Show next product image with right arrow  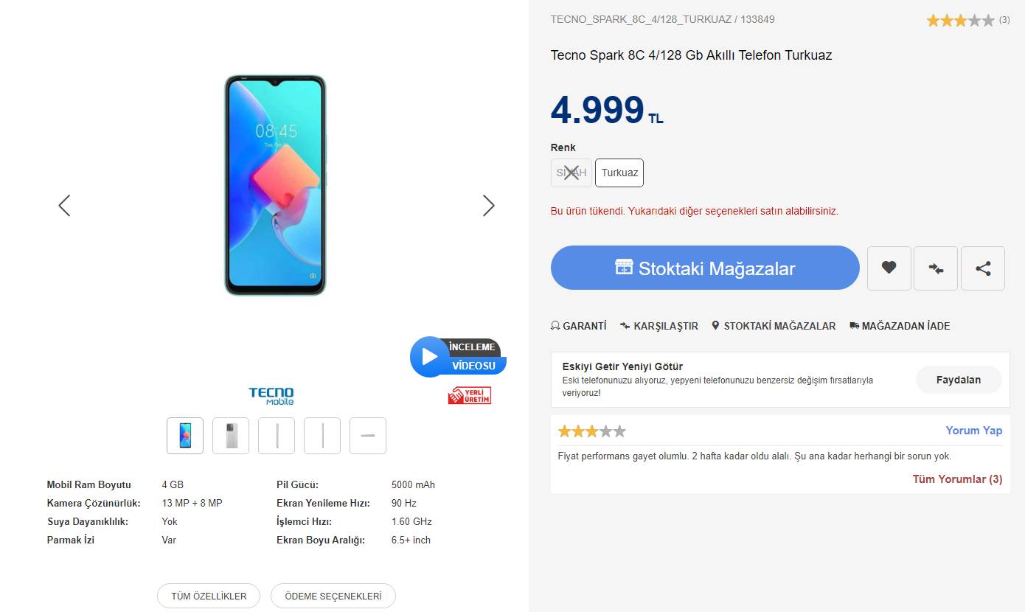(488, 206)
